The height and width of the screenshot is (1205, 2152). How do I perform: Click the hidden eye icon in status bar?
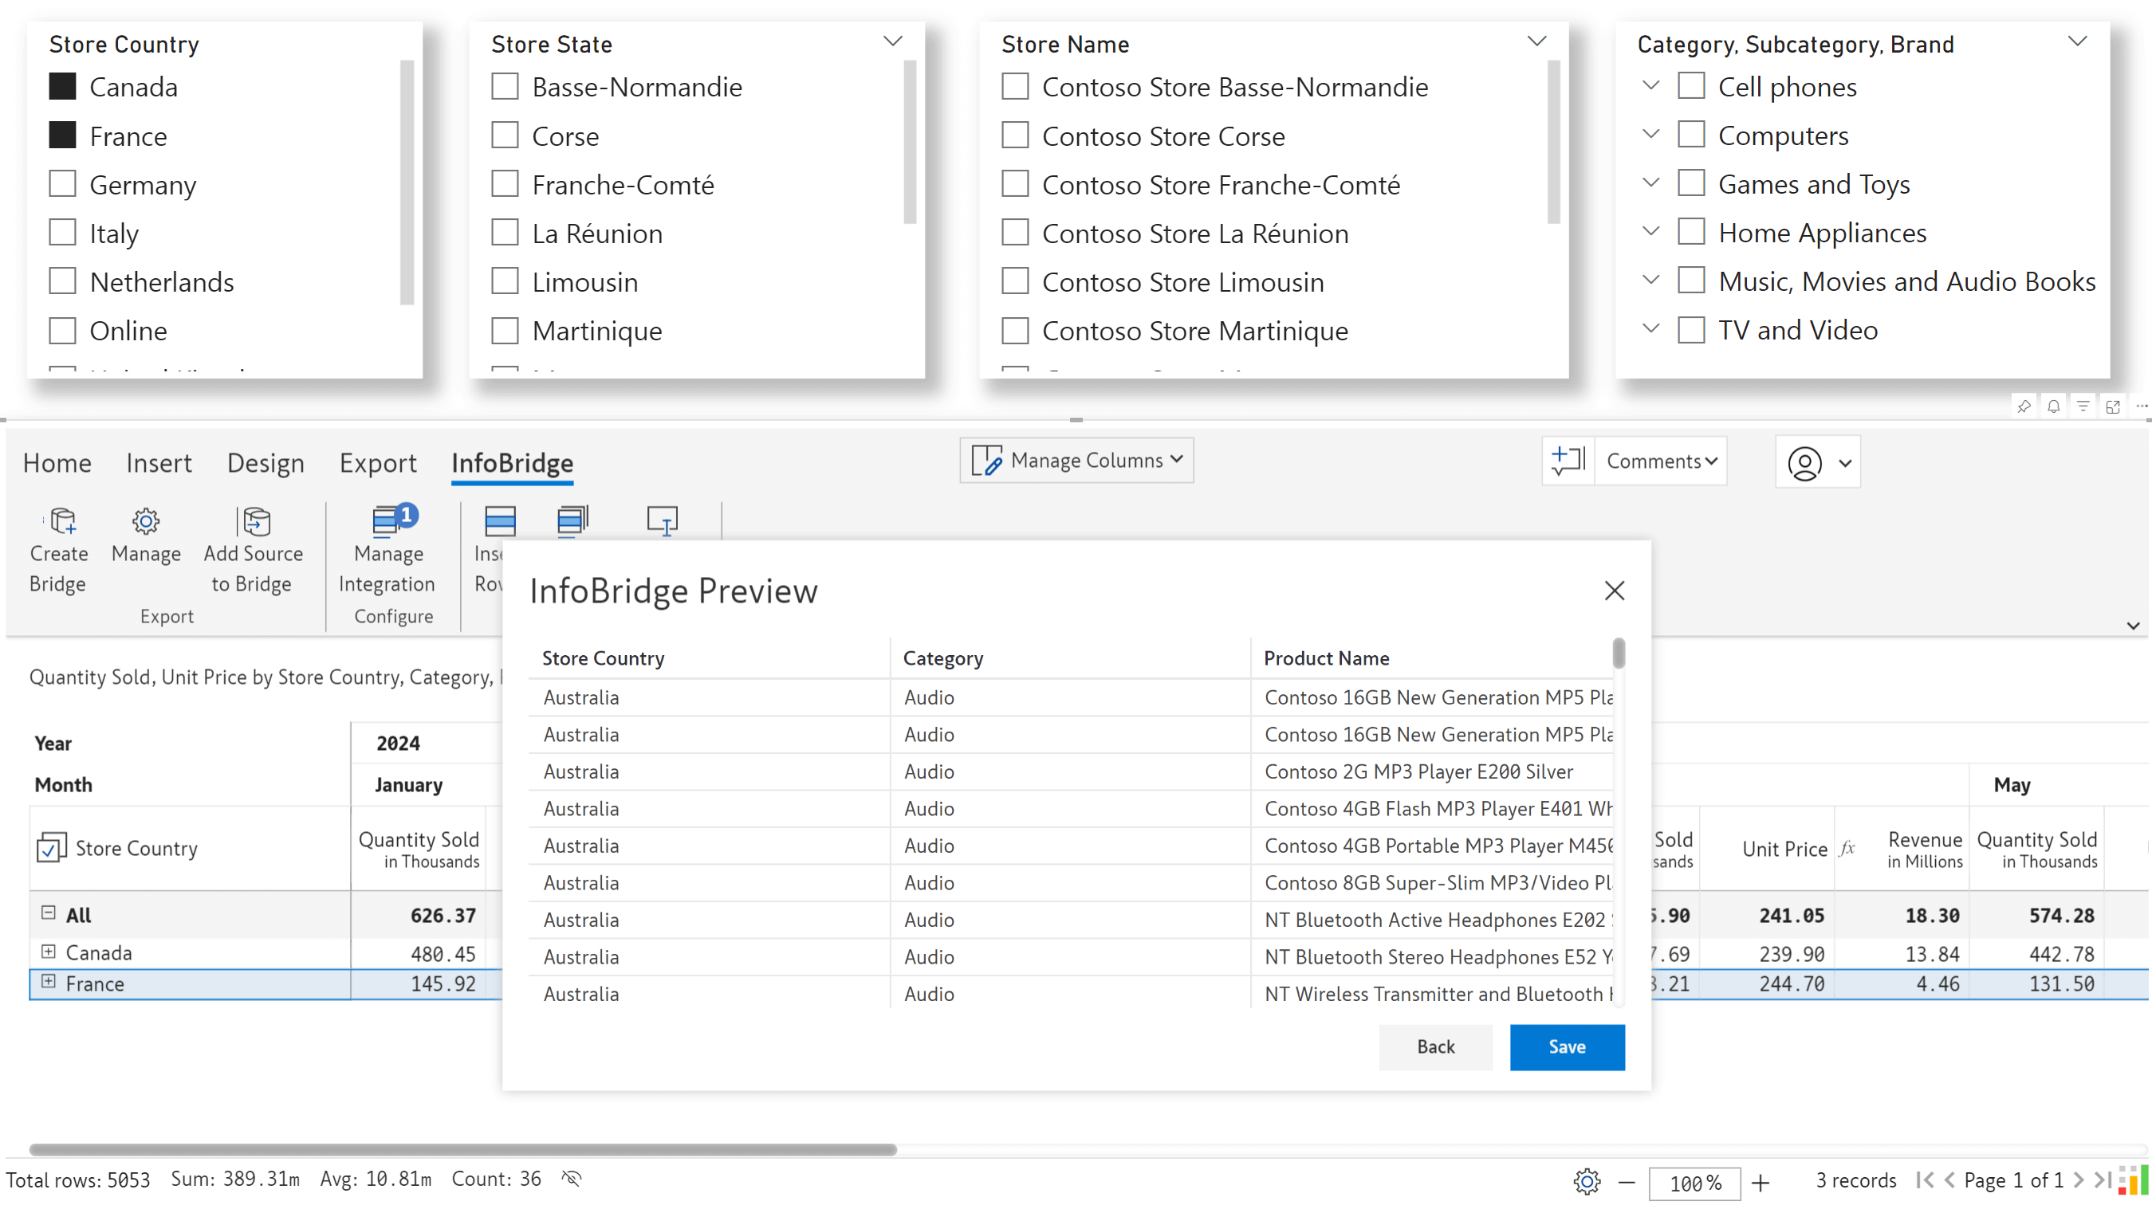tap(572, 1178)
